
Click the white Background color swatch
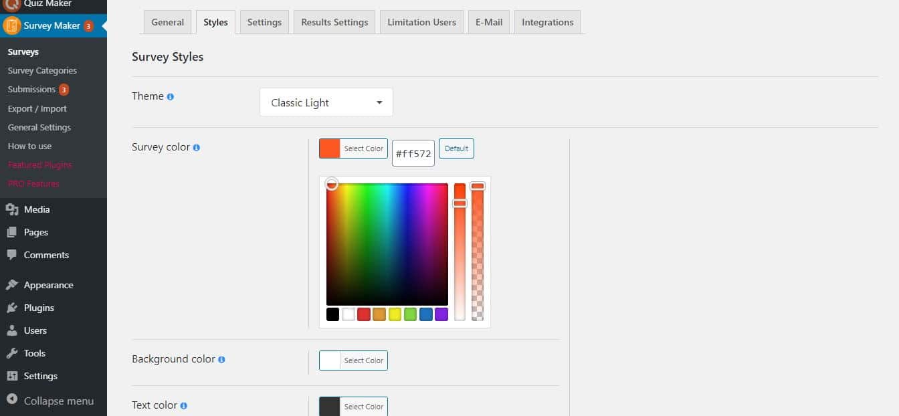pyautogui.click(x=330, y=360)
